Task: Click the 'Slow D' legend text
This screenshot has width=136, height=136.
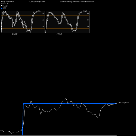Action: pyautogui.click(x=5, y=4)
